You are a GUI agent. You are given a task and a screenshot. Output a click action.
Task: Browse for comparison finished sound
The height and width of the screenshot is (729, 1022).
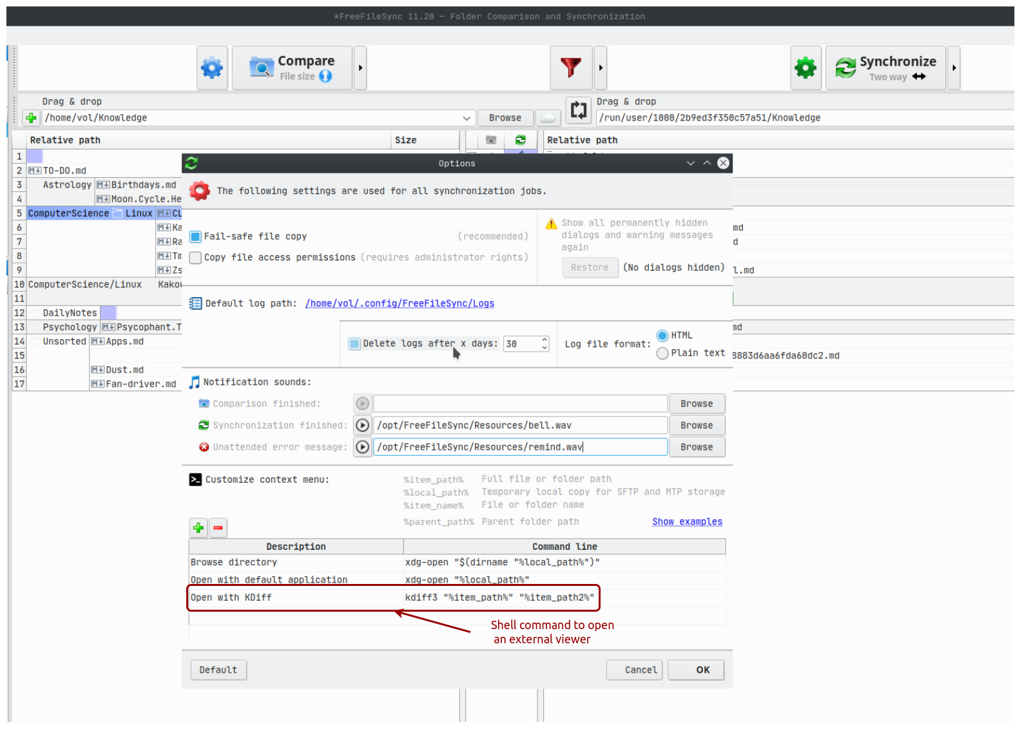(697, 404)
